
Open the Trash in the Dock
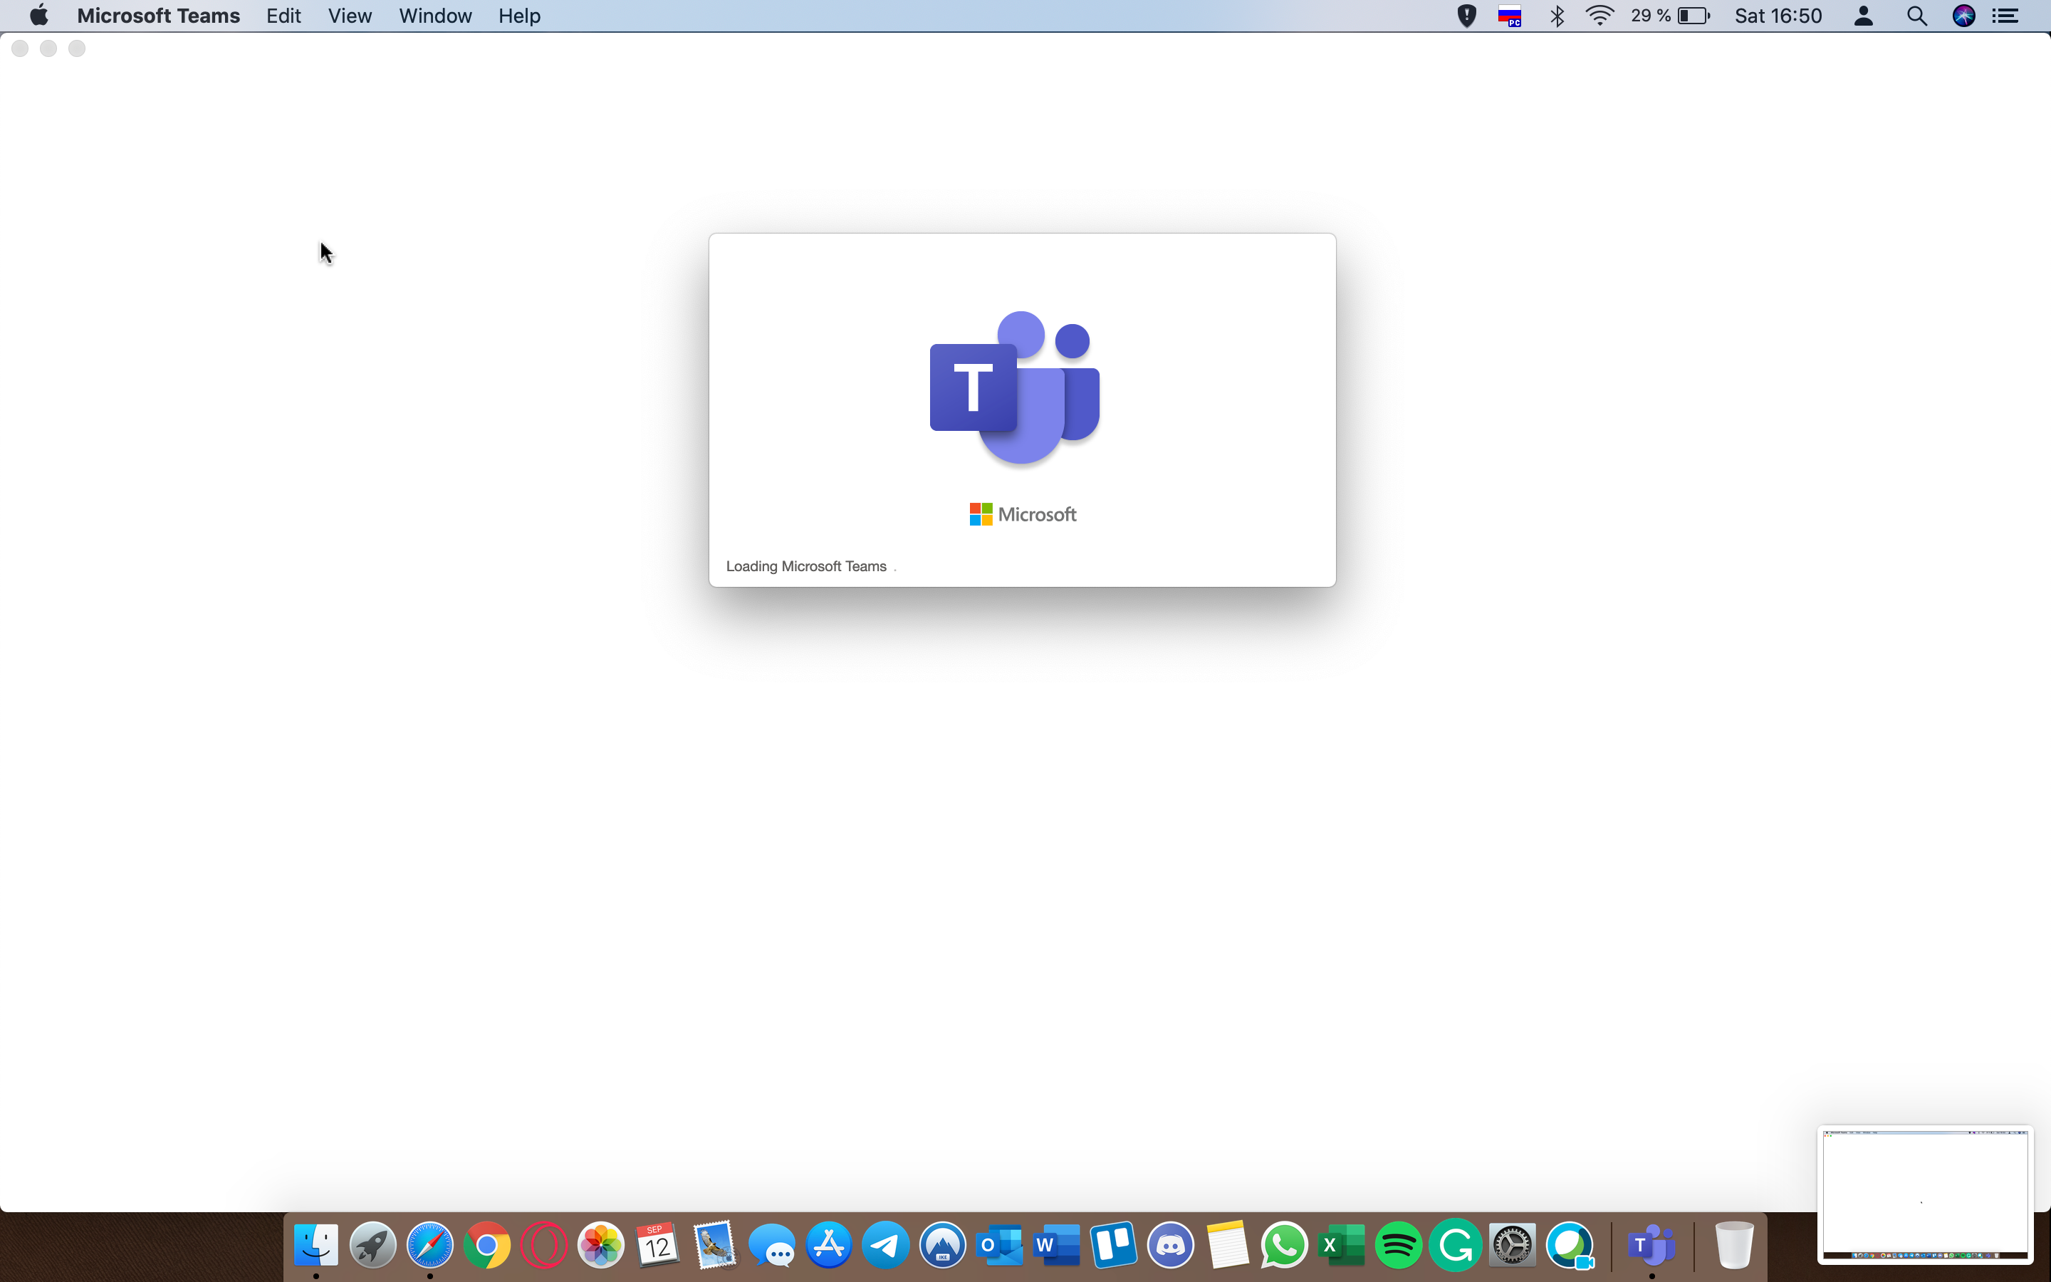coord(1733,1245)
